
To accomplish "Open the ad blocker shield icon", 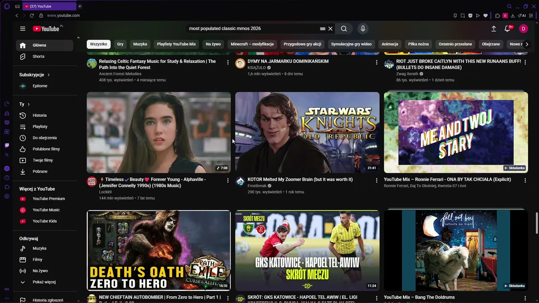I will pyautogui.click(x=470, y=16).
